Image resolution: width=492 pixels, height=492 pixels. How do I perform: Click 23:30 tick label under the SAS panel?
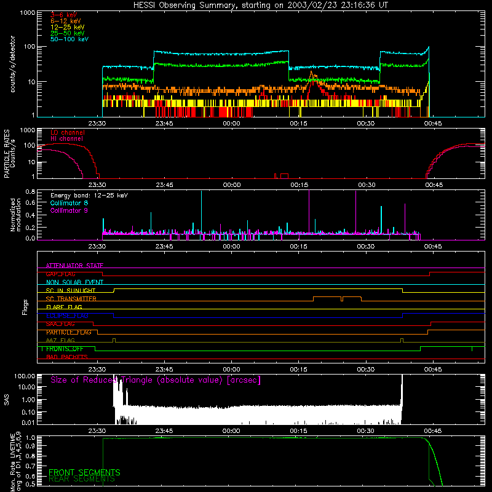tap(97, 431)
